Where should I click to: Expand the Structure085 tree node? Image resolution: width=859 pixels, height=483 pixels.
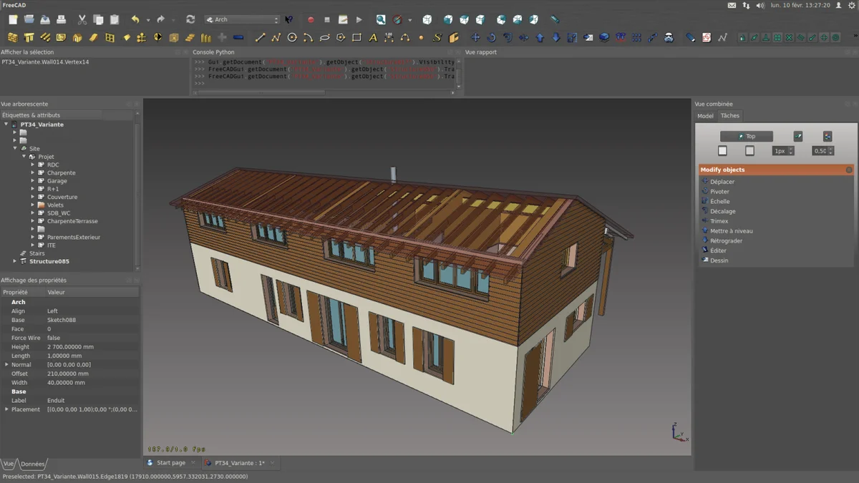tap(15, 261)
